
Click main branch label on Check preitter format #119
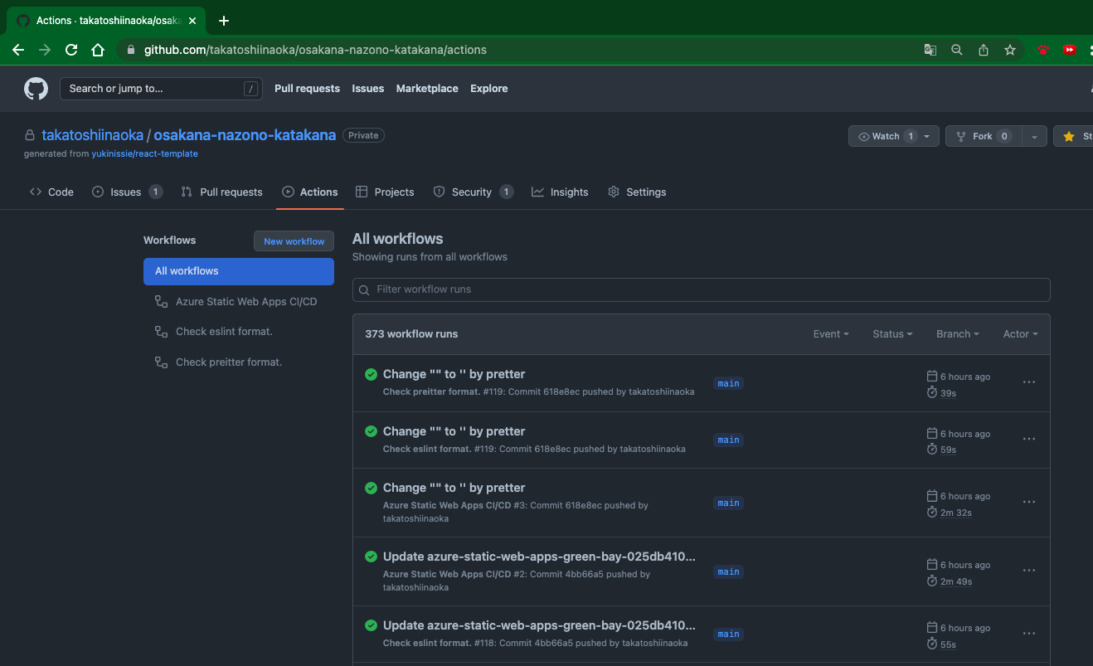[728, 383]
